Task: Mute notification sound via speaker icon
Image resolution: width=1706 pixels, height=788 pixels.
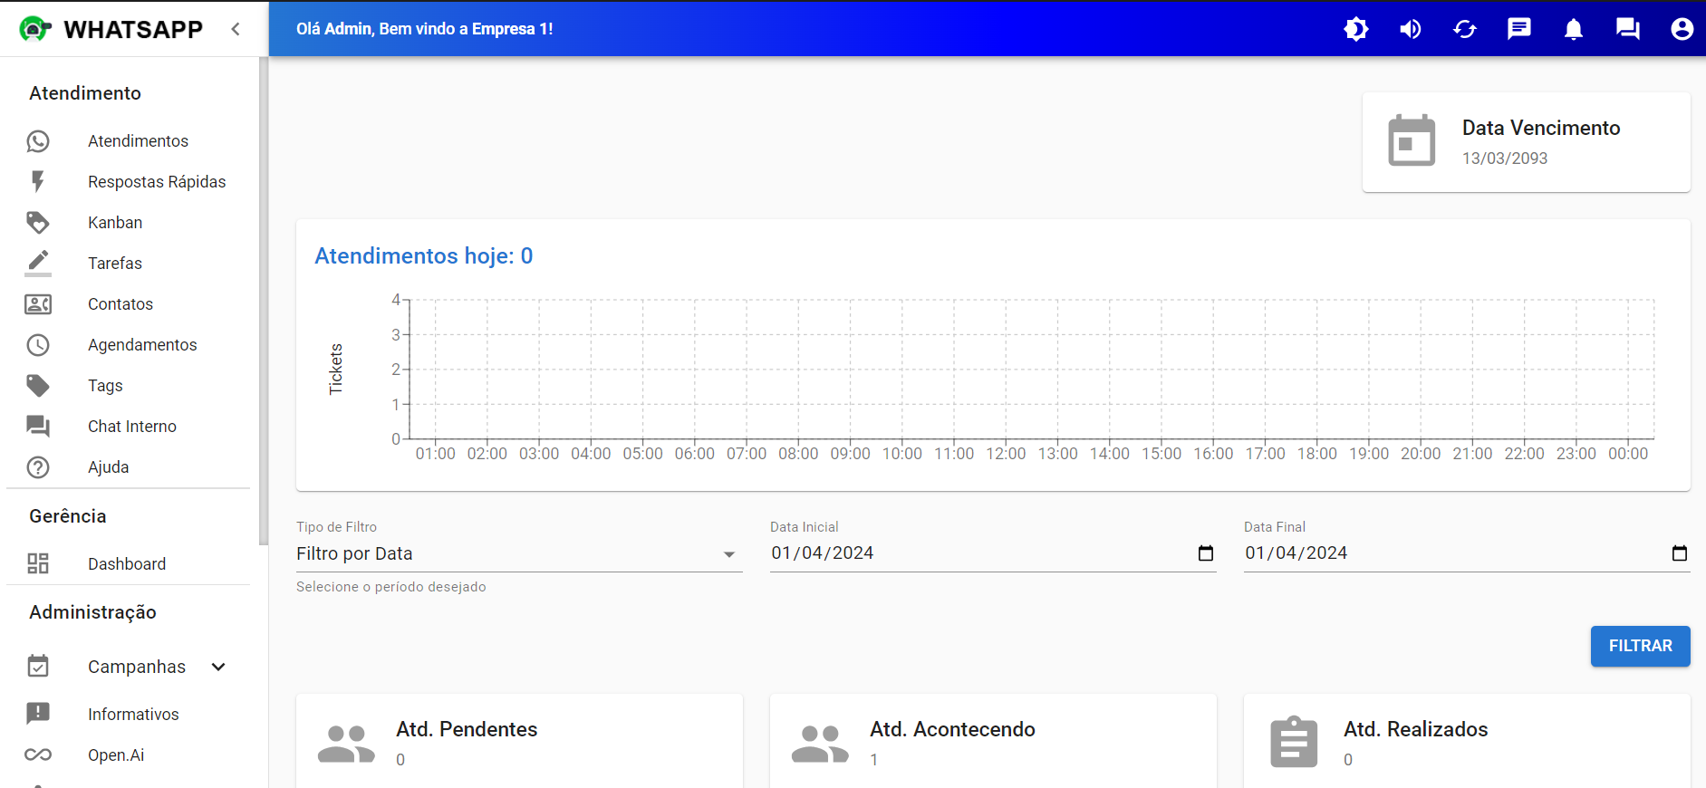Action: (x=1410, y=29)
